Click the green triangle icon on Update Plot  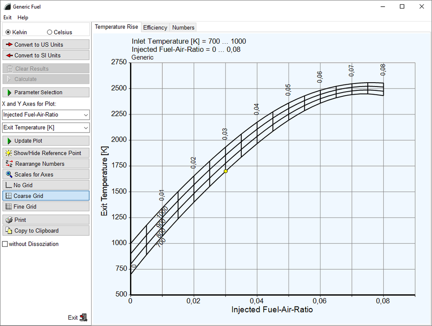click(9, 141)
